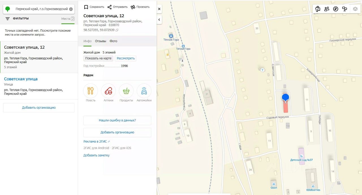Click the Жилой дом category text in card

point(92,52)
